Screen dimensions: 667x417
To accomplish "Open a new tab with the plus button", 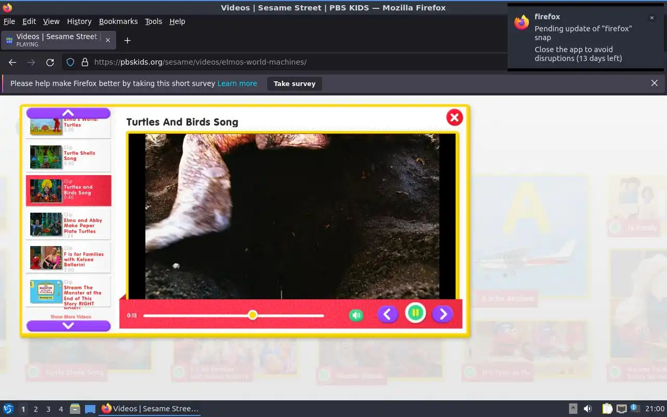I will pos(127,40).
